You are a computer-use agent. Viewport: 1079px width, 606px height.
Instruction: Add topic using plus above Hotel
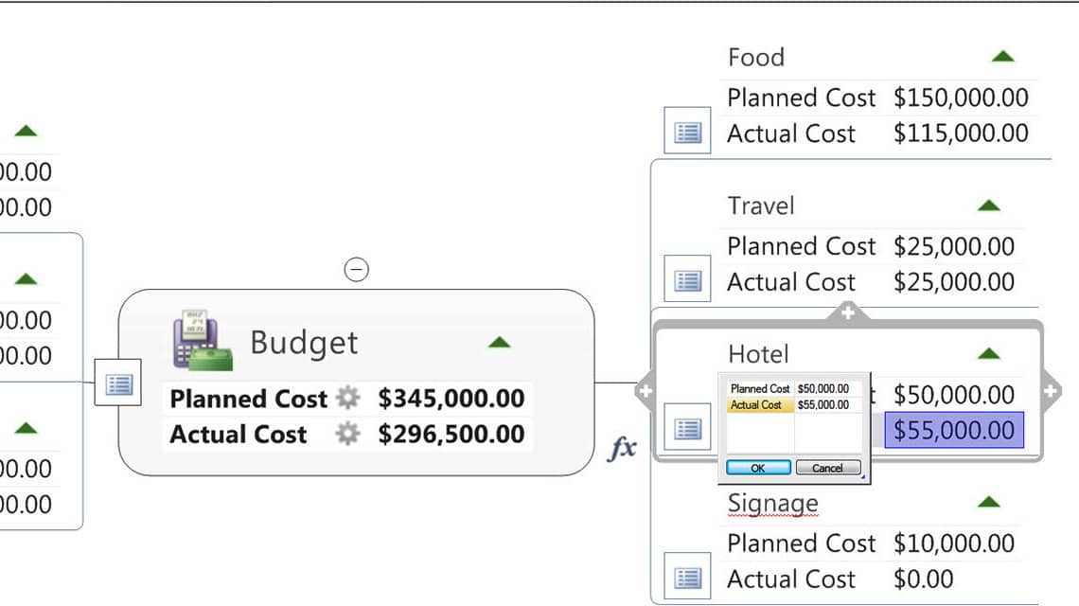point(848,312)
